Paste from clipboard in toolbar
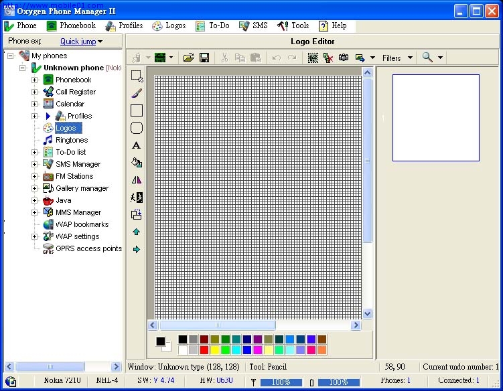This screenshot has width=503, height=391. 256,58
